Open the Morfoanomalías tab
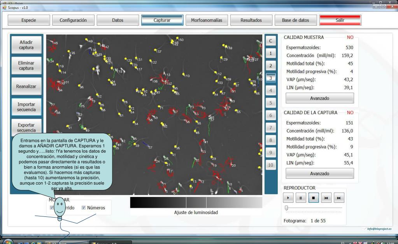The width and height of the screenshot is (398, 244). coord(207,20)
